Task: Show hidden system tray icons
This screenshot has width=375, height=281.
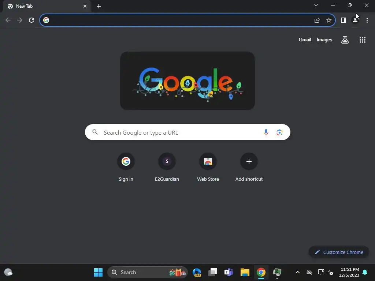Action: point(298,272)
